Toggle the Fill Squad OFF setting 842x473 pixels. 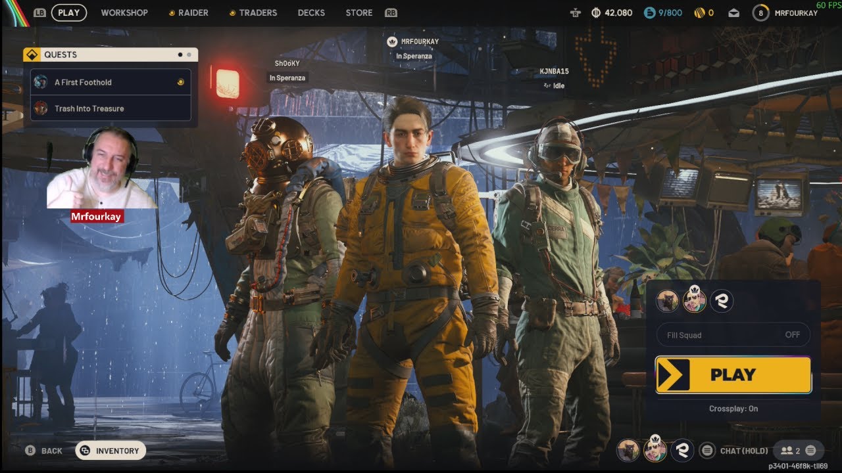click(x=733, y=335)
